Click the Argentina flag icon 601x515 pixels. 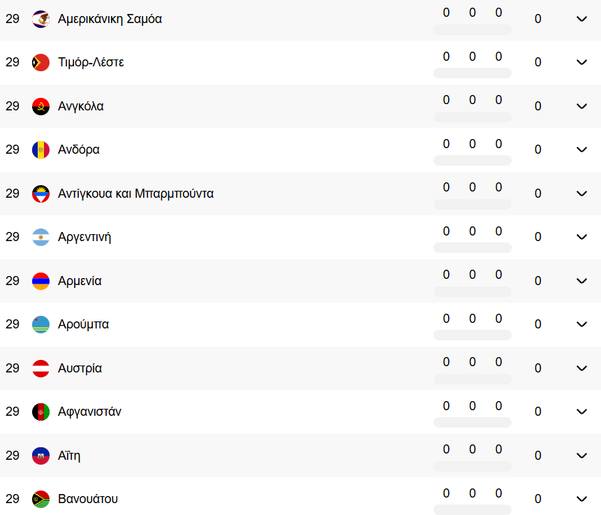tap(40, 237)
